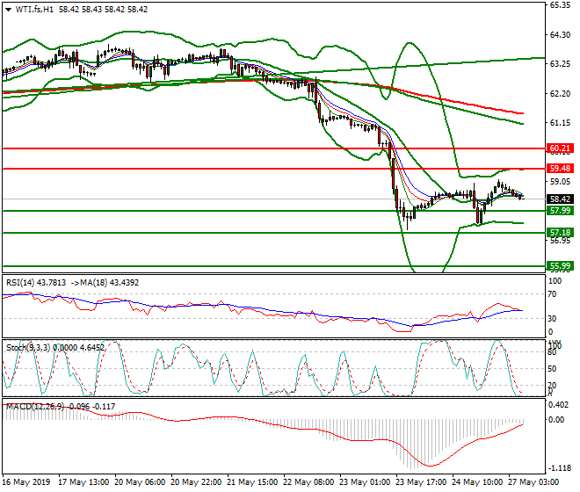
Task: Click the 62.20 price scale value
Action: pos(560,94)
